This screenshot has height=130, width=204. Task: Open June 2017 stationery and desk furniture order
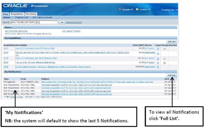(36, 58)
